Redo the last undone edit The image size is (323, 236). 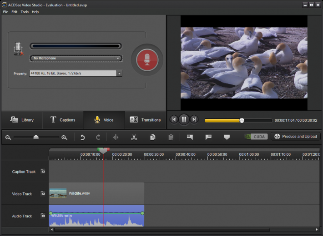(98, 138)
